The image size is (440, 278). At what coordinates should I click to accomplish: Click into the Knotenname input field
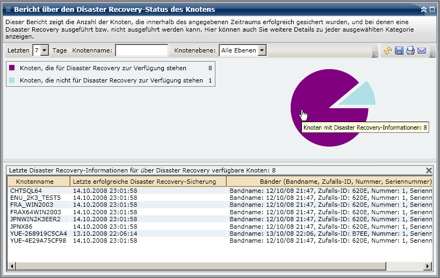coord(142,51)
